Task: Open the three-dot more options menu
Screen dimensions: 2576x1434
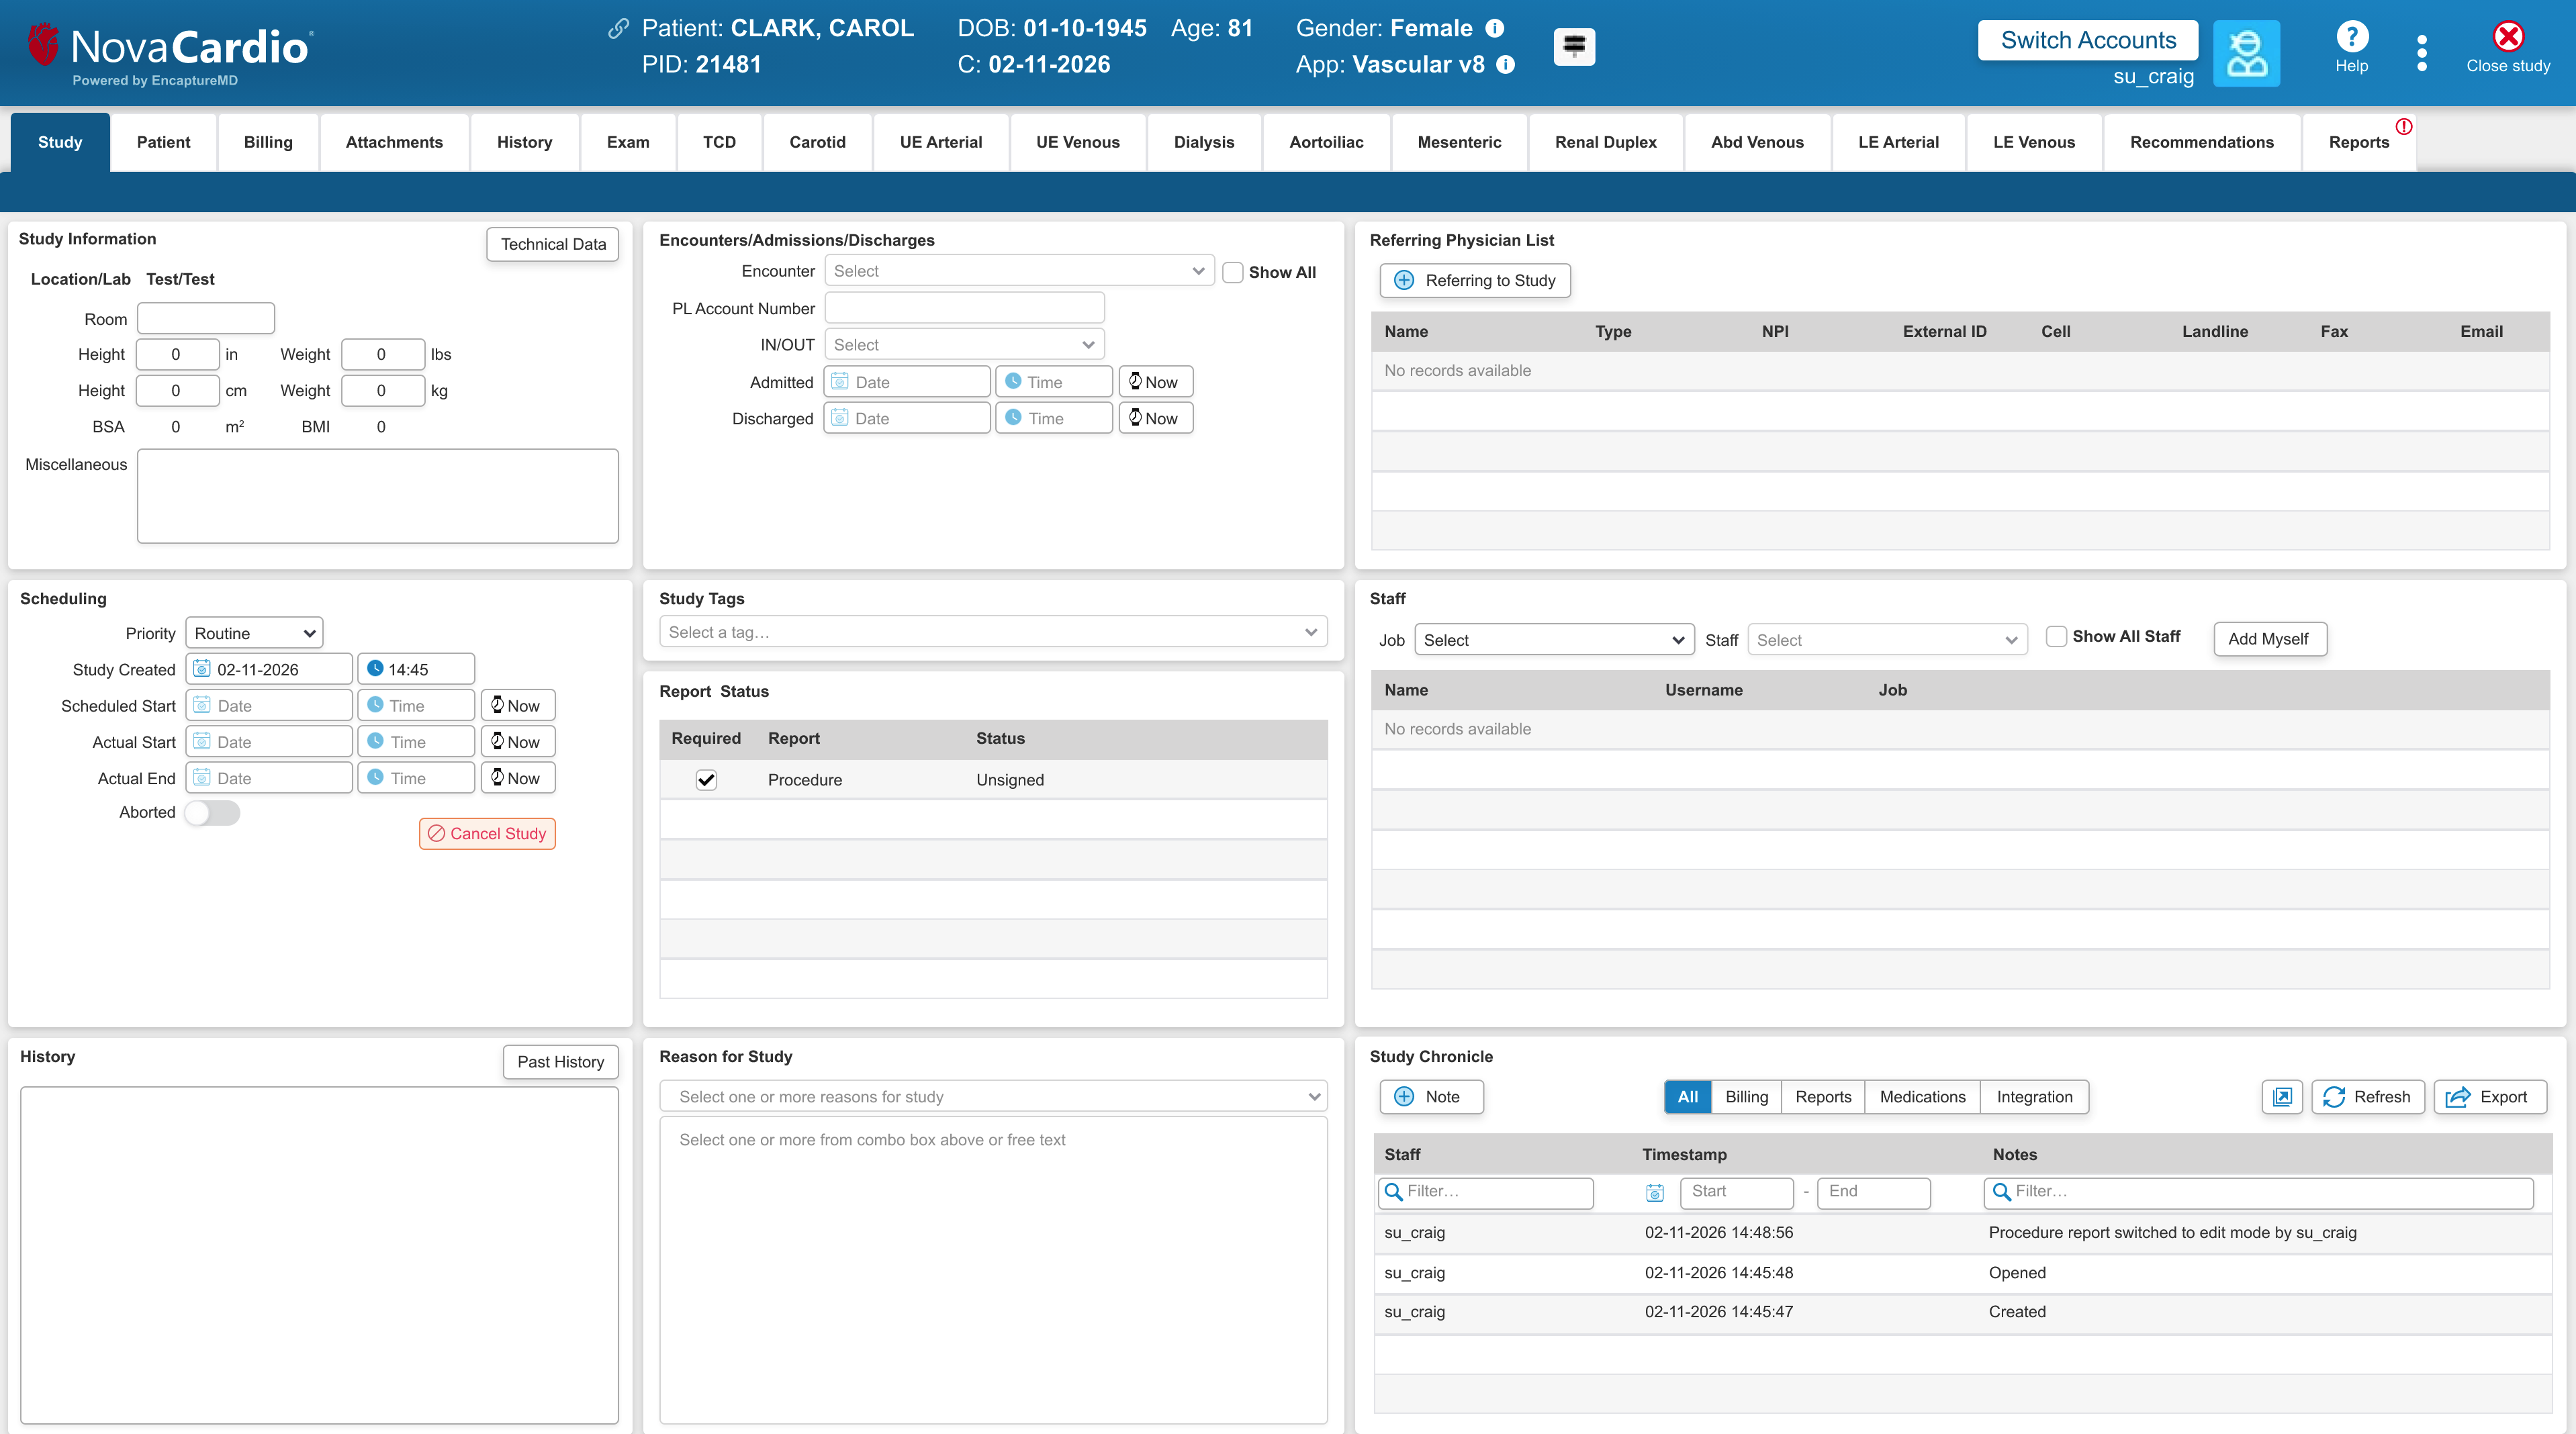Action: (x=2421, y=53)
